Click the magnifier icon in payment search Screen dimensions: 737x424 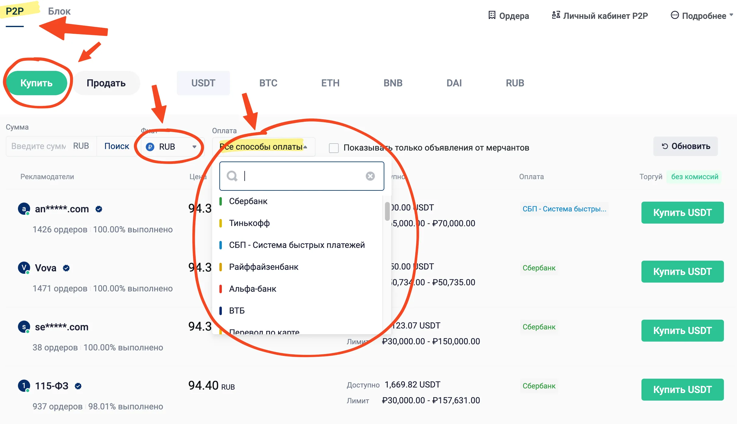[232, 176]
